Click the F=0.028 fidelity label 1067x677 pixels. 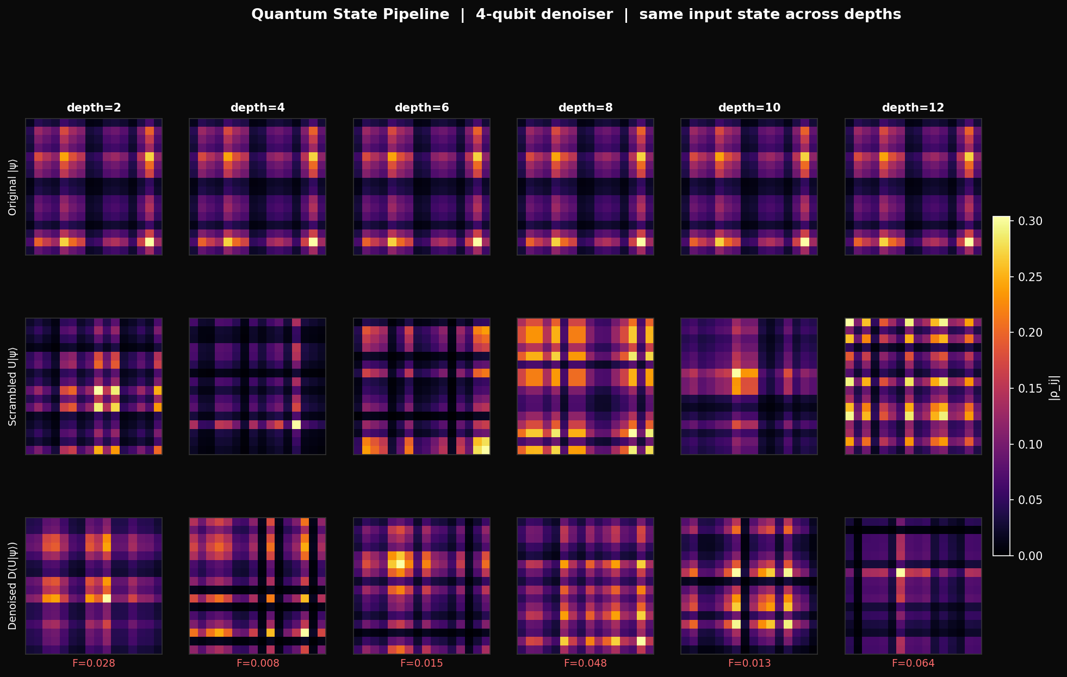click(x=94, y=663)
